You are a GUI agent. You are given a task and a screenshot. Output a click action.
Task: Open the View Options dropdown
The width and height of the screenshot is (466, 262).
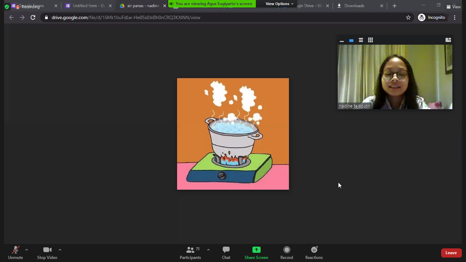pyautogui.click(x=279, y=4)
